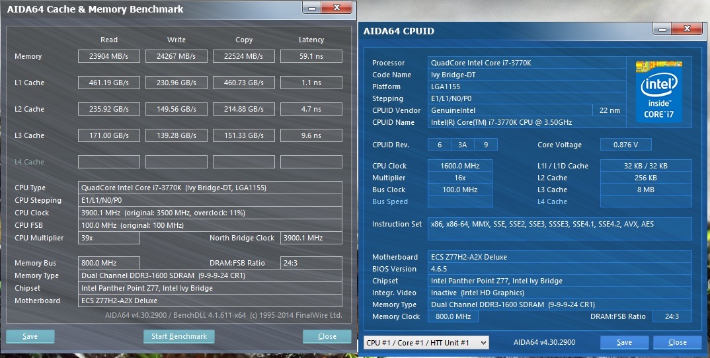
Task: Click the CPU FSB 100.0 MHz field
Action: click(210, 225)
